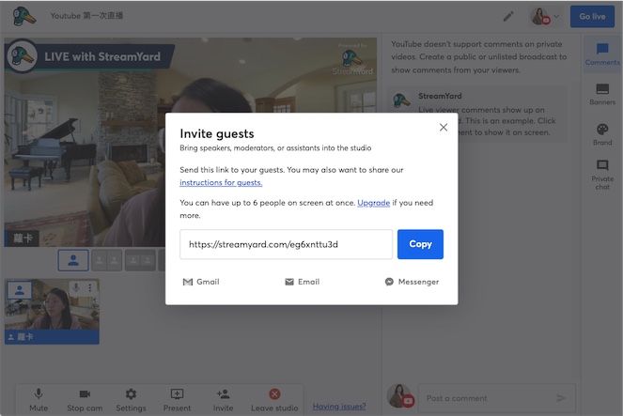Mute the microphone
This screenshot has height=416, width=623.
[x=39, y=400]
